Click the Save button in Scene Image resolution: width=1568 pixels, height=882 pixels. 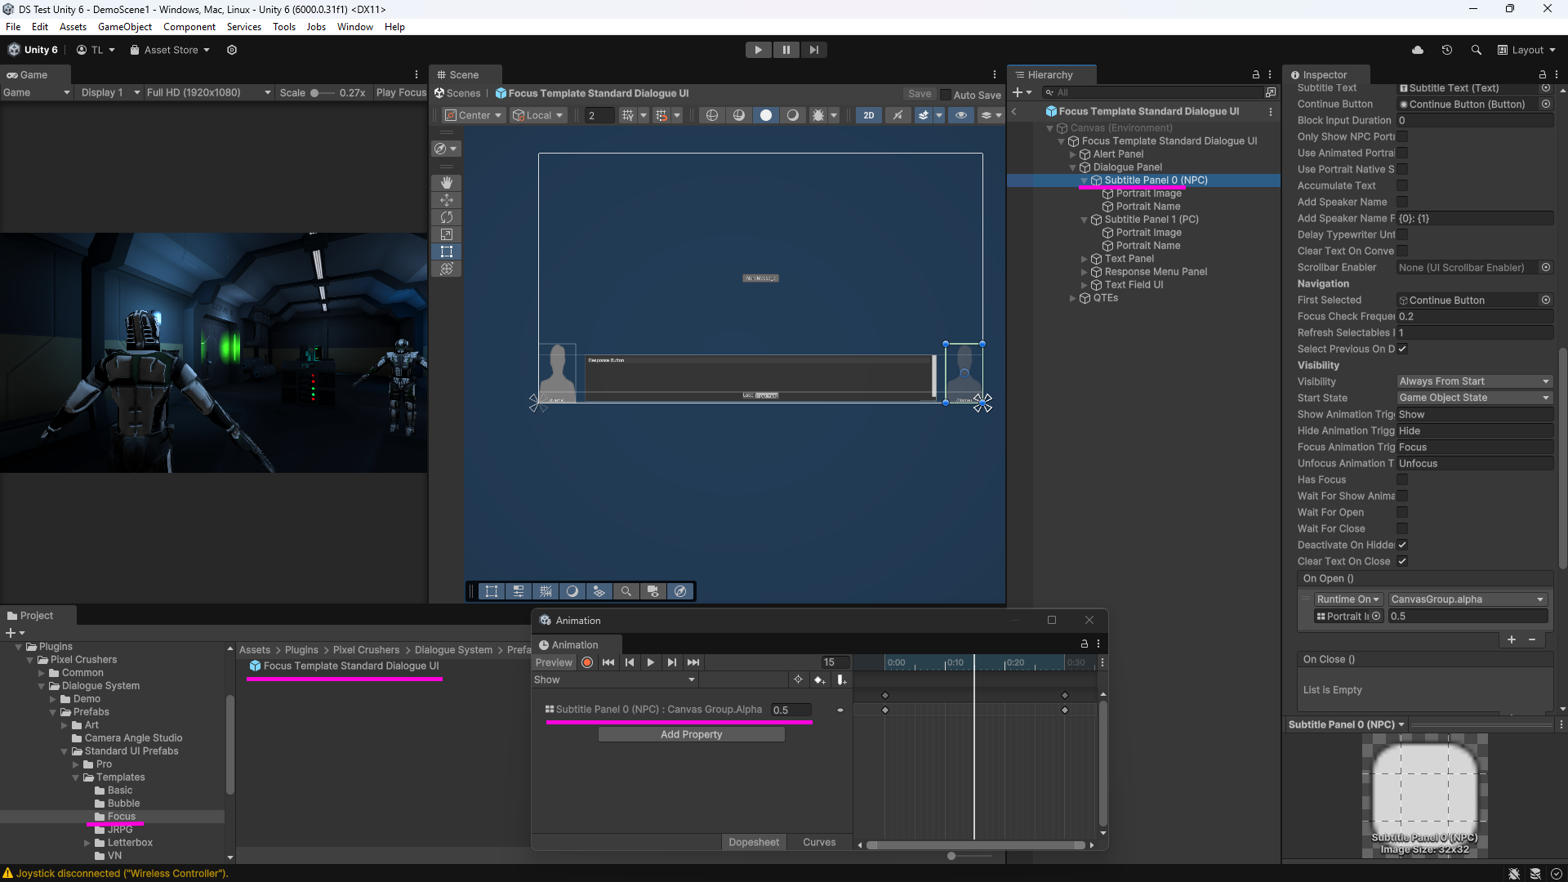pyautogui.click(x=920, y=94)
